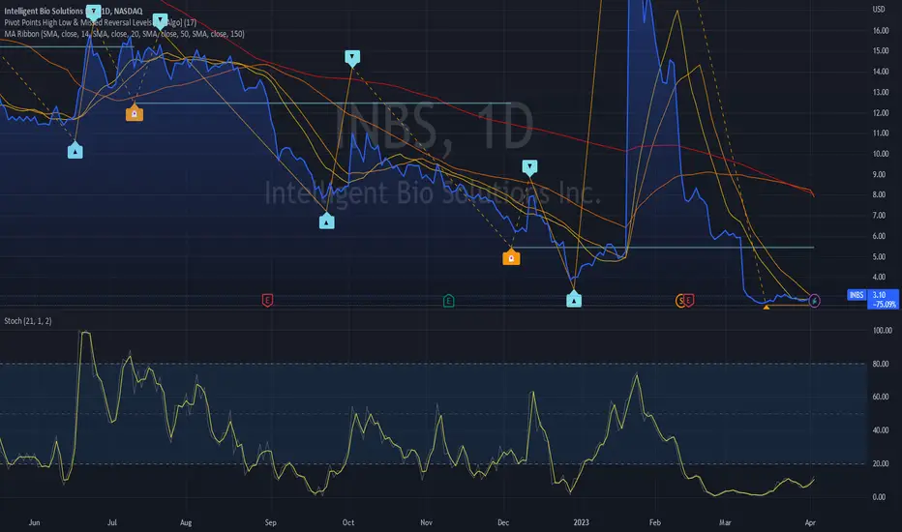Select the pivot high marker above October
Image resolution: width=902 pixels, height=532 pixels.
coord(352,57)
